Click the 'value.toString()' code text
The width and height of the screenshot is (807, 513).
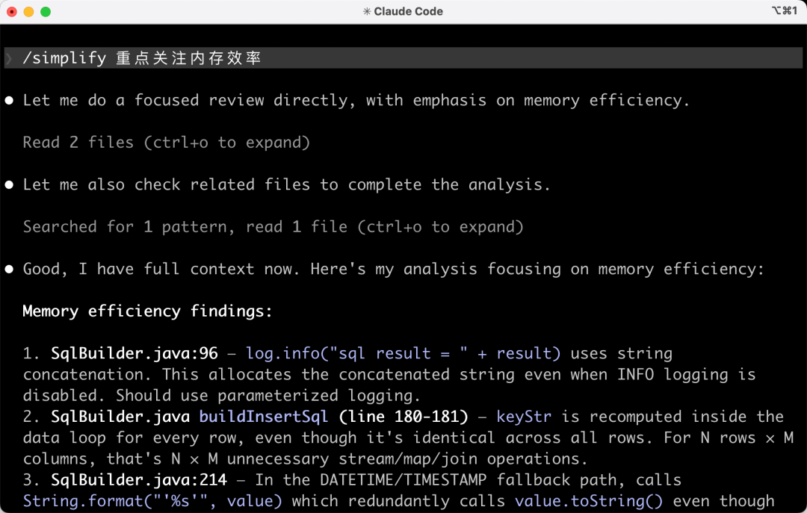click(x=589, y=501)
